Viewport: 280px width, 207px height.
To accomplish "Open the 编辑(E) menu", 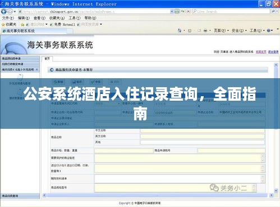I will (x=24, y=18).
